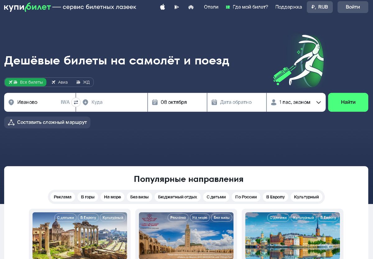Screen dimensions: 373x259
Task: Select the Все билеты tab
Action: [x=26, y=82]
